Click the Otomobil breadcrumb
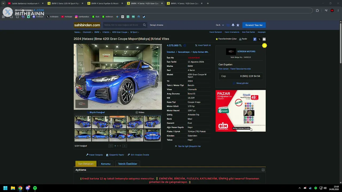This screenshot has width=342, height=192. pos(87,32)
